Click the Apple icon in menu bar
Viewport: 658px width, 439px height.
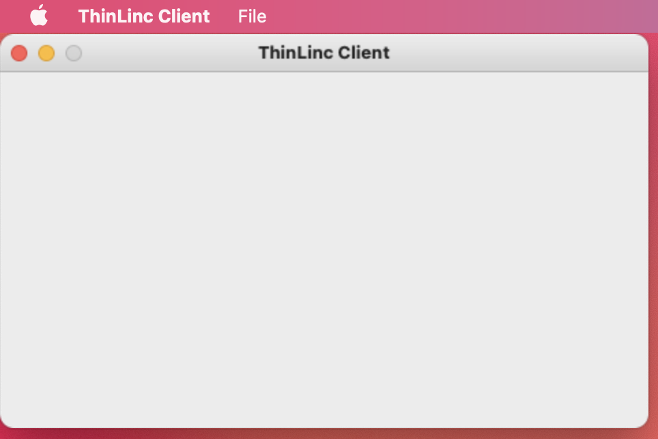[x=39, y=16]
